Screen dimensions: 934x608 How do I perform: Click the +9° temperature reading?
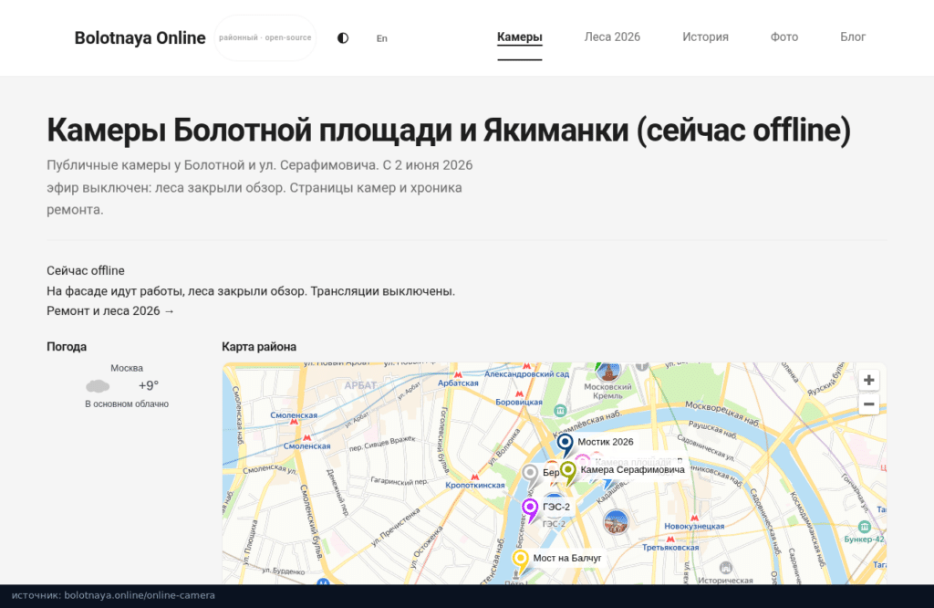[x=149, y=385]
